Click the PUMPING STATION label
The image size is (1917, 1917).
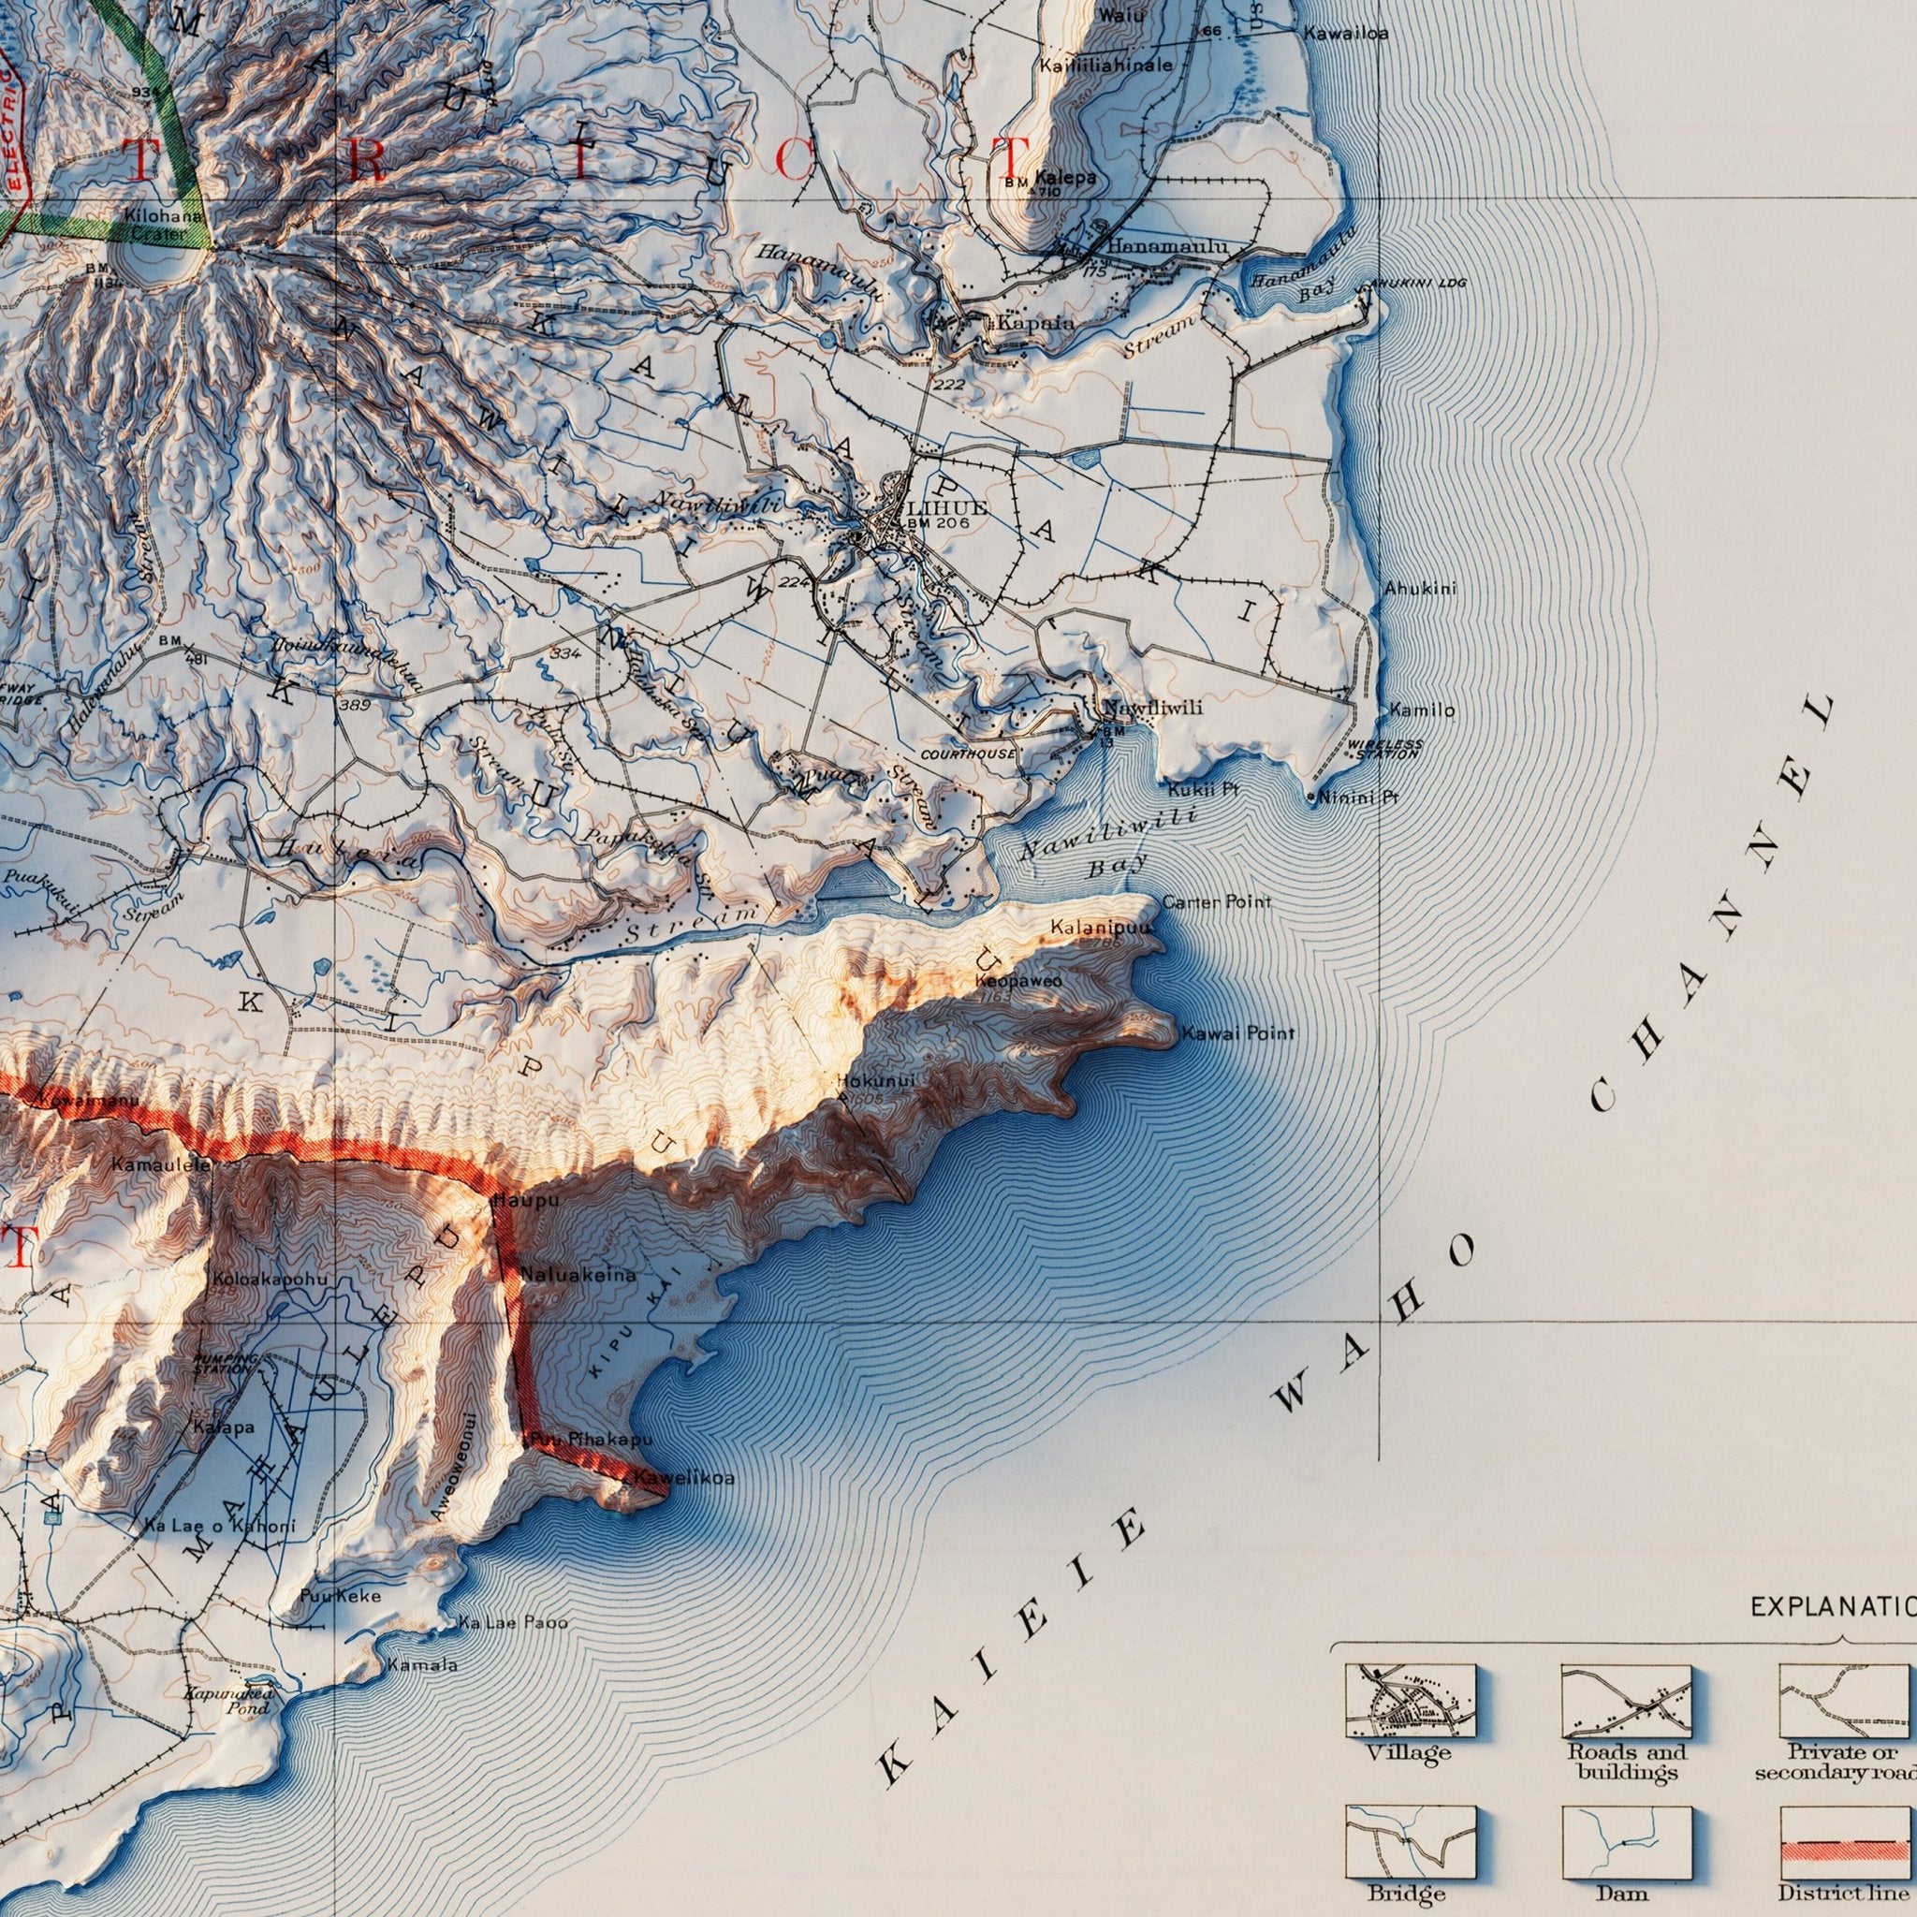pos(226,1363)
